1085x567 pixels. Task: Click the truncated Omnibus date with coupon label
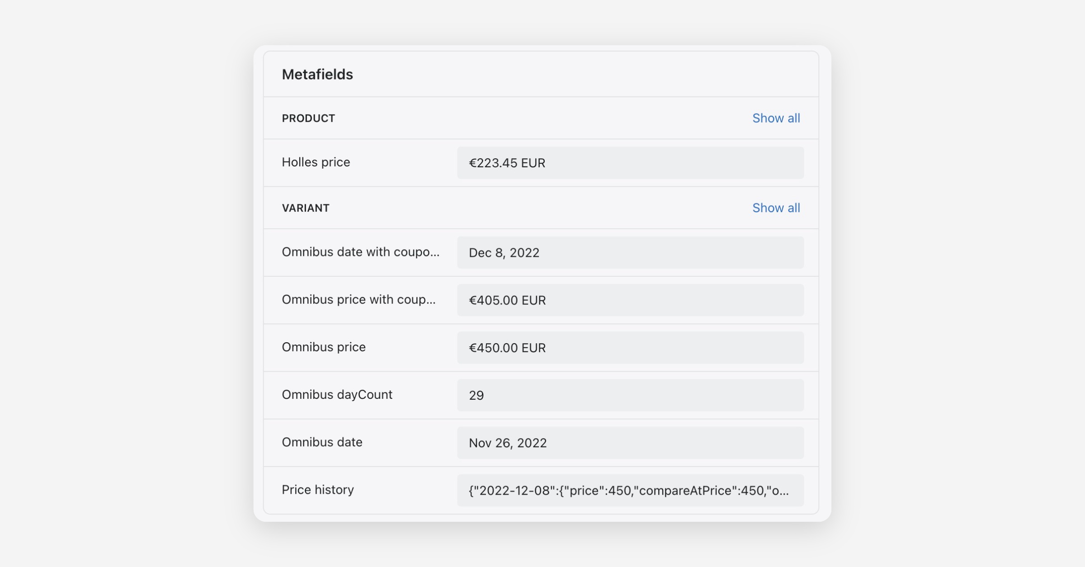pyautogui.click(x=360, y=252)
